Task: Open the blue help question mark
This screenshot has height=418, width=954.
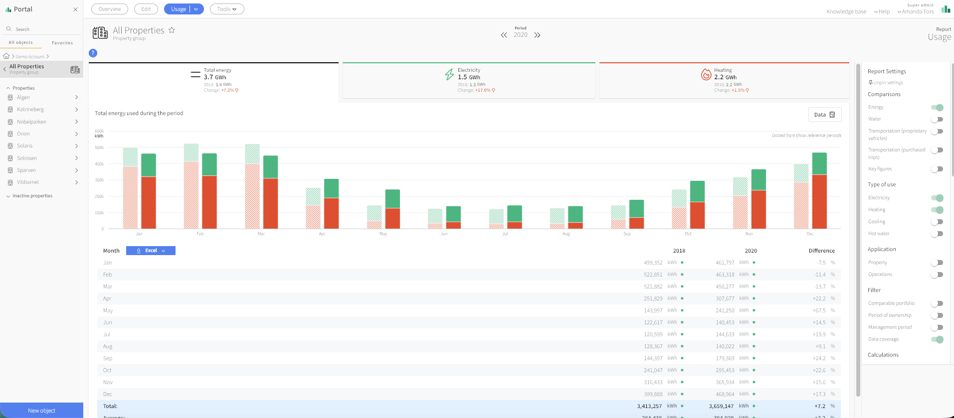Action: click(x=93, y=53)
